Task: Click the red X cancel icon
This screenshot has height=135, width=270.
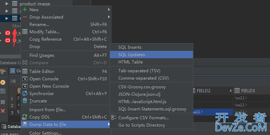Action: click(x=3, y=111)
